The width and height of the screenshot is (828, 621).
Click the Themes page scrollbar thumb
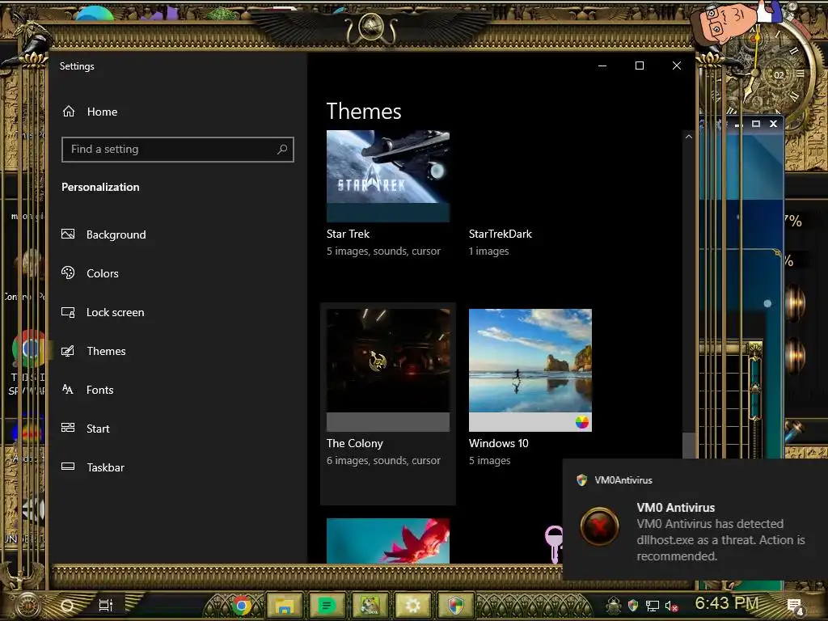pyautogui.click(x=689, y=446)
